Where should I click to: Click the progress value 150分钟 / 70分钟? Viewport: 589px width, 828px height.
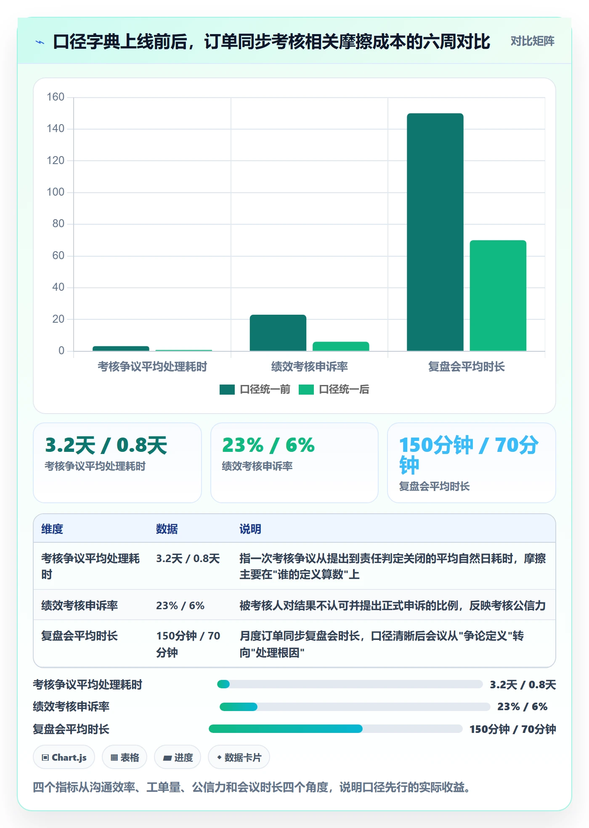point(513,729)
